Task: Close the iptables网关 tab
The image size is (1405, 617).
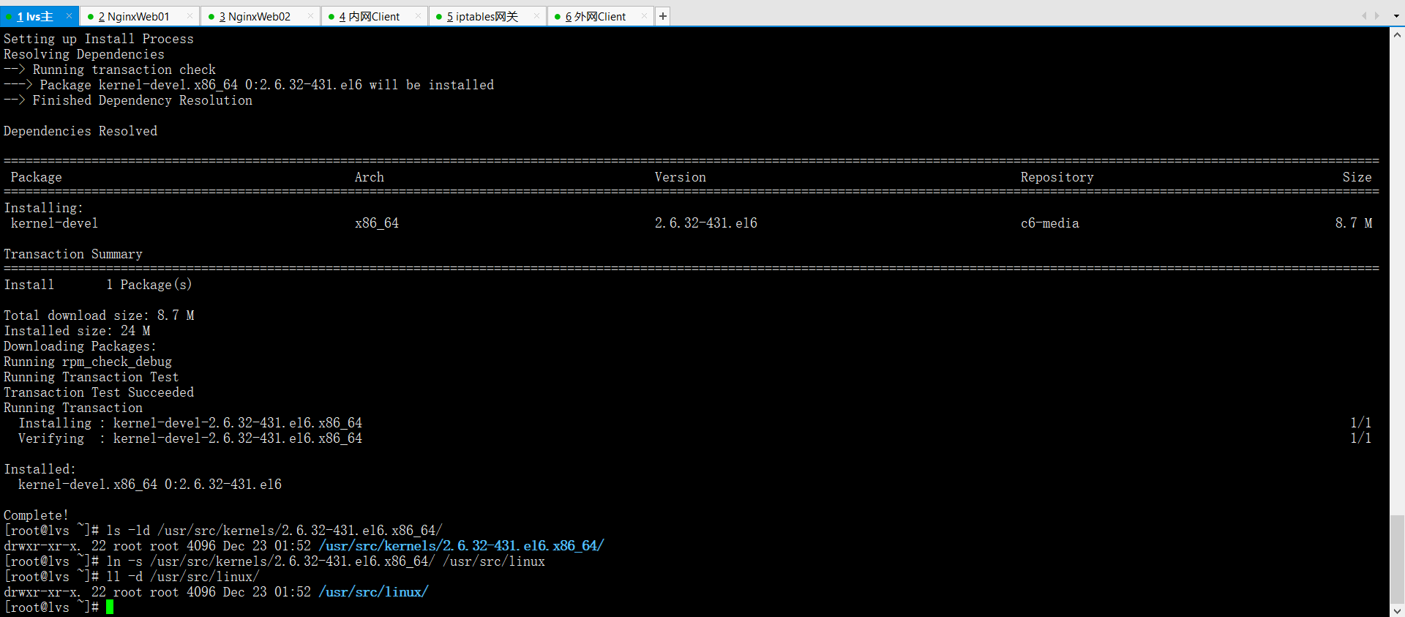Action: point(536,16)
